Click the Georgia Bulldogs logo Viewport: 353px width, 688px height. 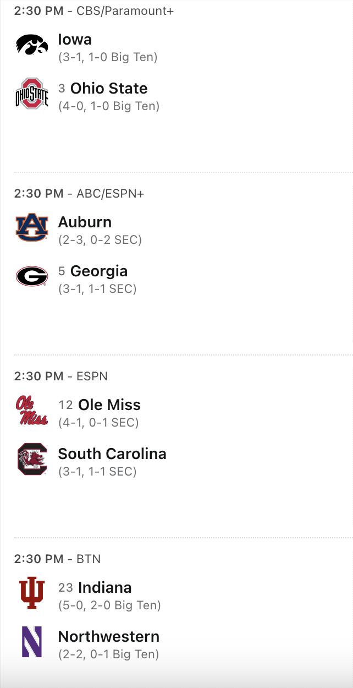32,276
